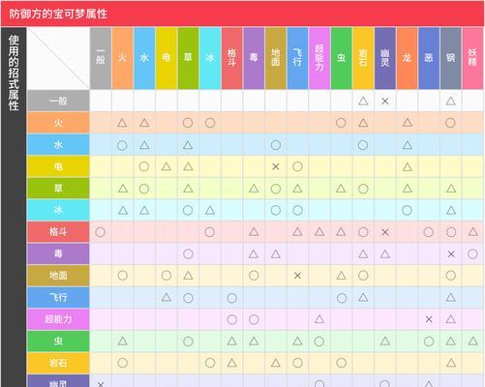Select the green 虫 column header
Image resolution: width=485 pixels, height=387 pixels.
(x=341, y=58)
